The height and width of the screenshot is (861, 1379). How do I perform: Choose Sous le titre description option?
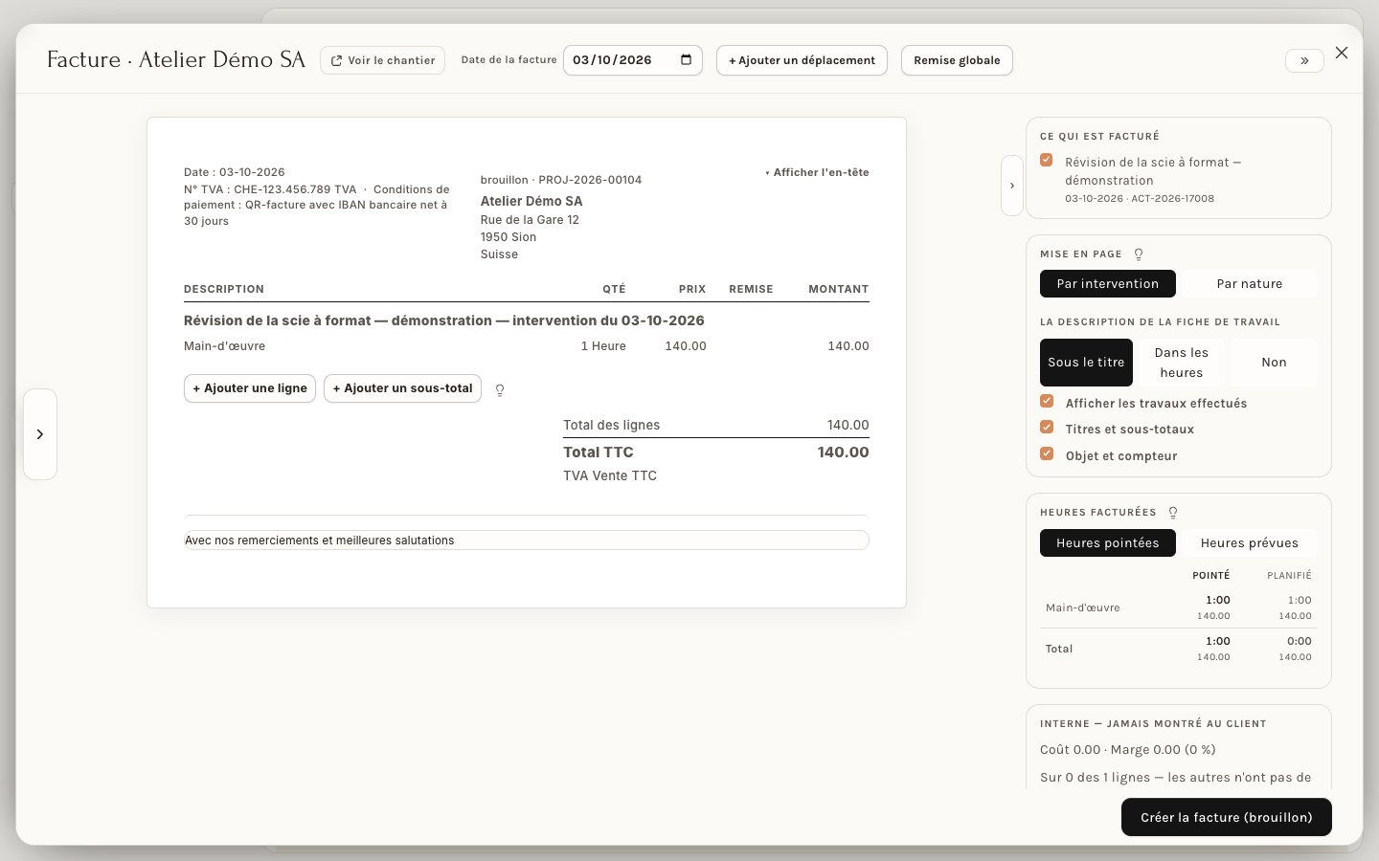pos(1086,363)
